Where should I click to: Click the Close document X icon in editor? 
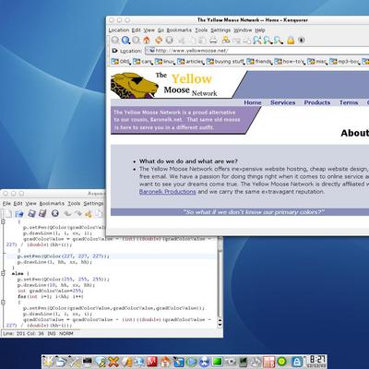(x=55, y=213)
